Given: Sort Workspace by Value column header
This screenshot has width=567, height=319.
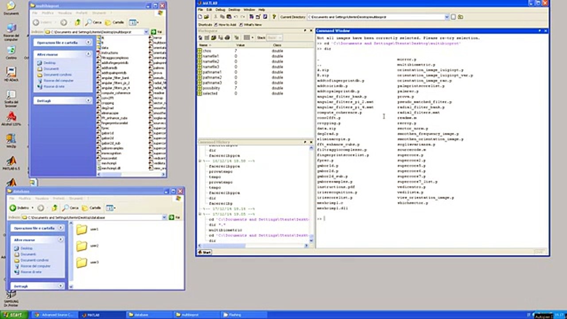Looking at the screenshot, I should coord(252,45).
